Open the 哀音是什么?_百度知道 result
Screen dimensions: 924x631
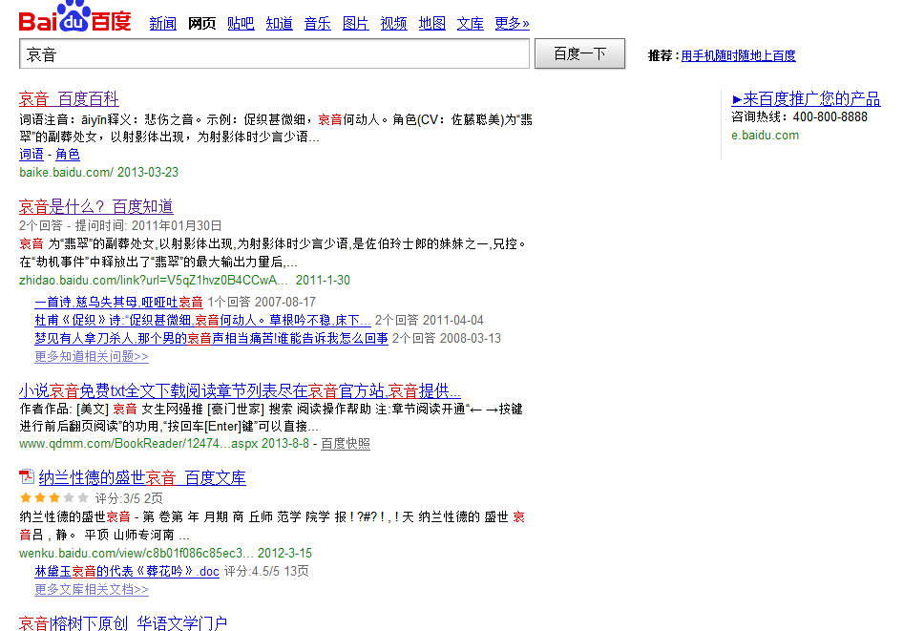(96, 207)
